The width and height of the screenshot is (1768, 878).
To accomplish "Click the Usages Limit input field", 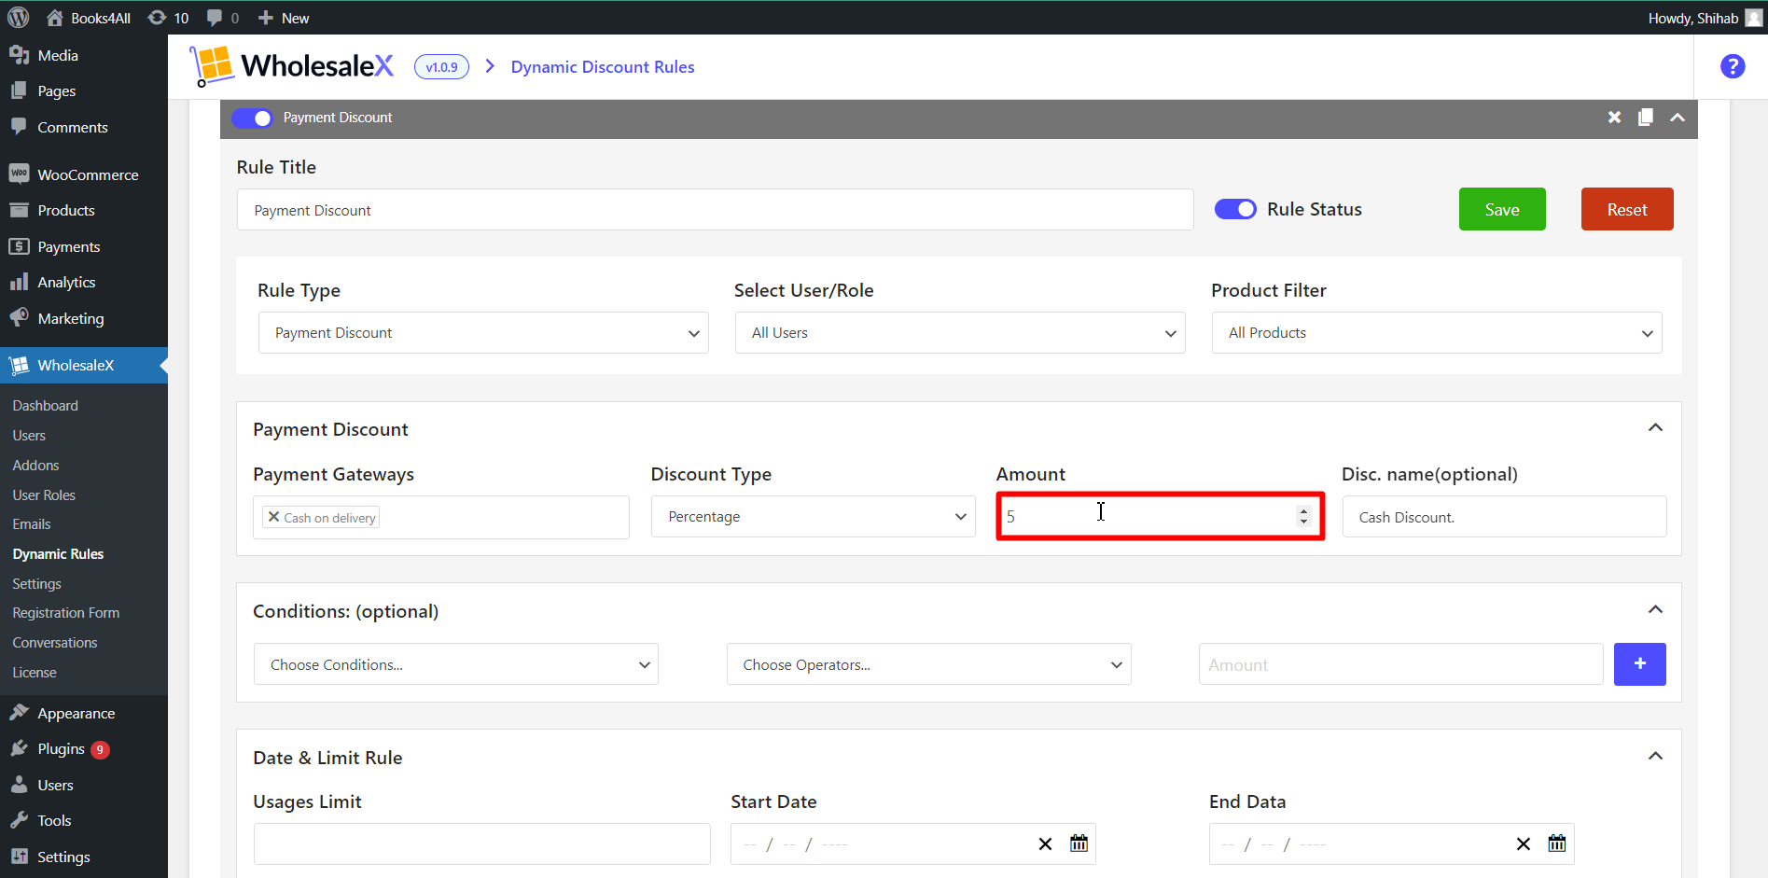I will (x=481, y=843).
